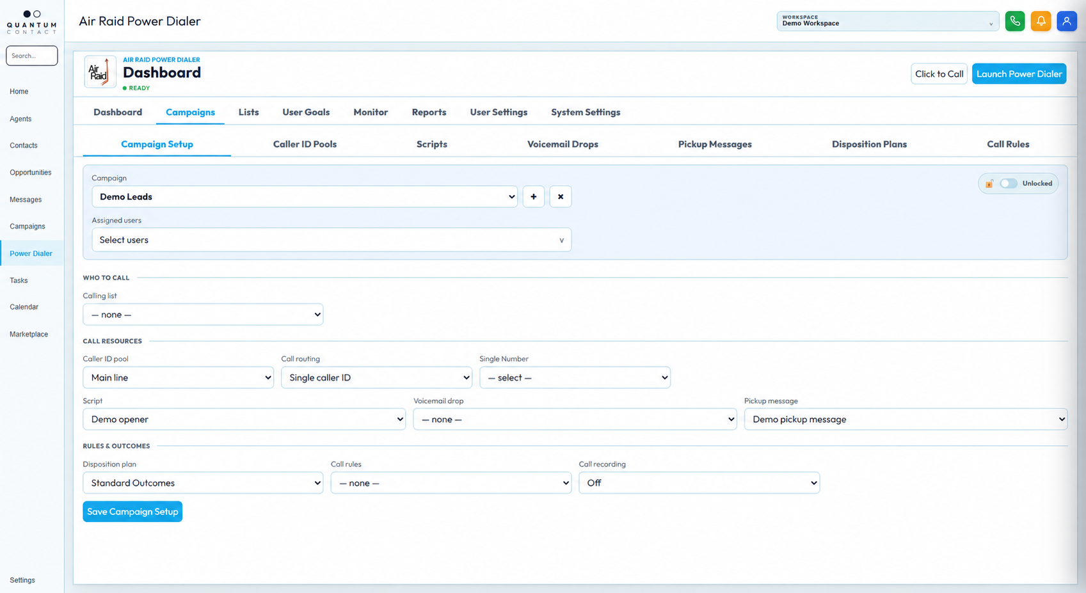Add a new campaign with plus button
1086x593 pixels.
click(534, 196)
